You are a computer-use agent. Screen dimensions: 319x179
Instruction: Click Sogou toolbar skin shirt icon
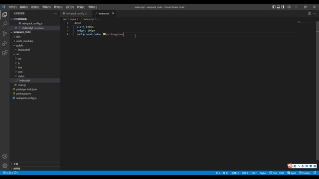click(x=311, y=166)
